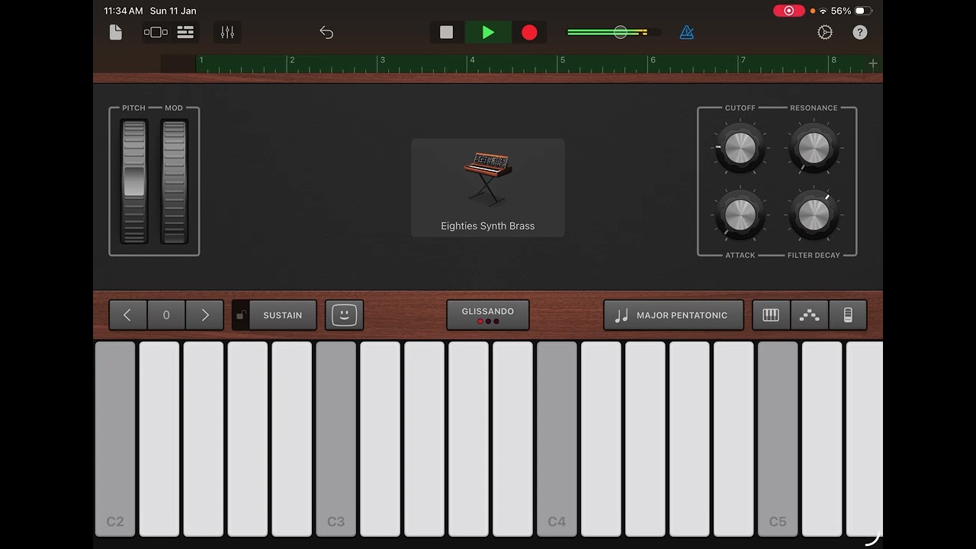Change Glissando keyboard mode
Image resolution: width=976 pixels, height=549 pixels.
[x=488, y=315]
